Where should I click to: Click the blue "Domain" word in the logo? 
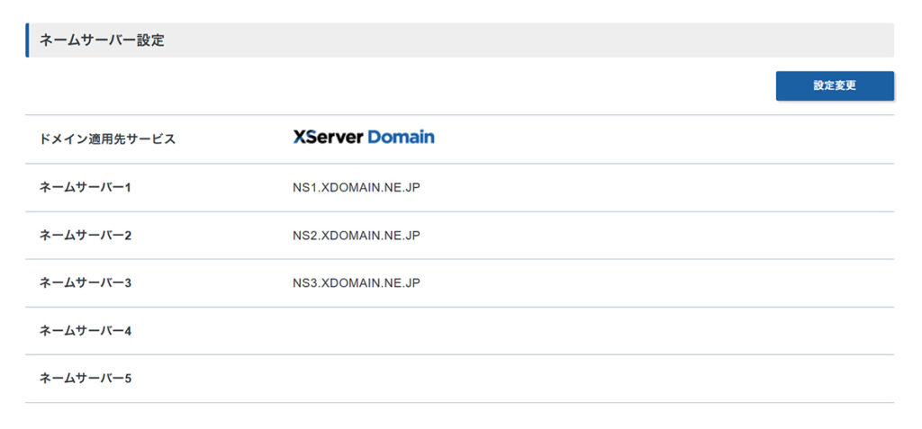coord(401,138)
